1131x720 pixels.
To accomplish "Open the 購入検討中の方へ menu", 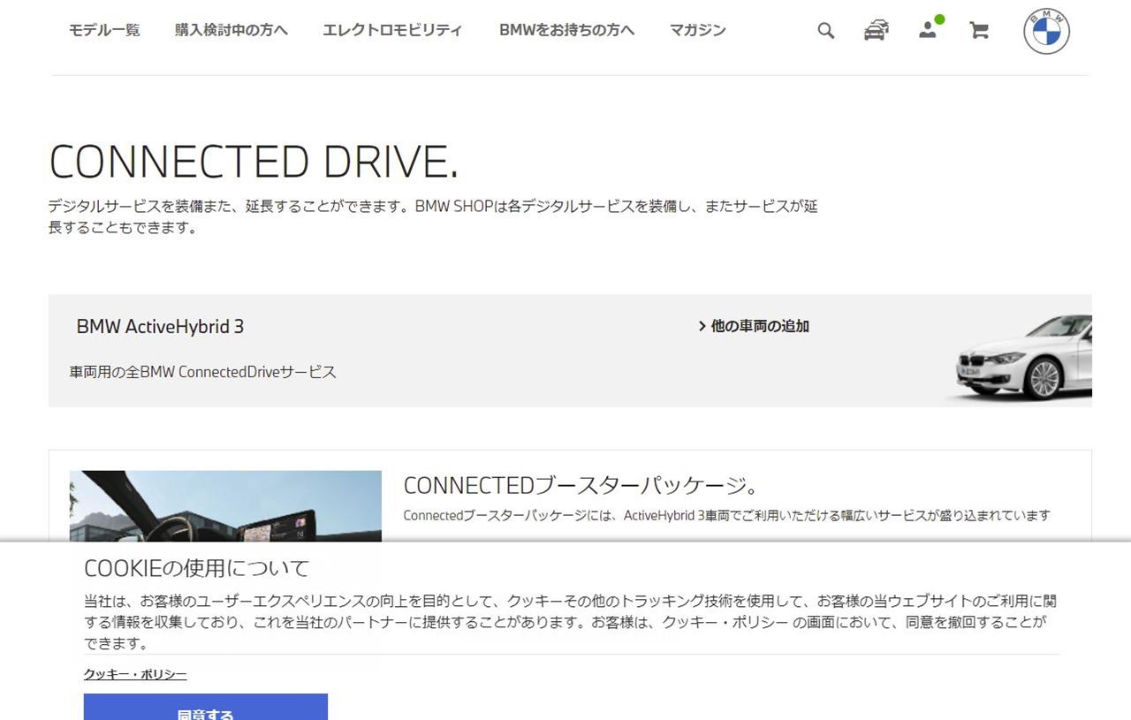I will (232, 30).
